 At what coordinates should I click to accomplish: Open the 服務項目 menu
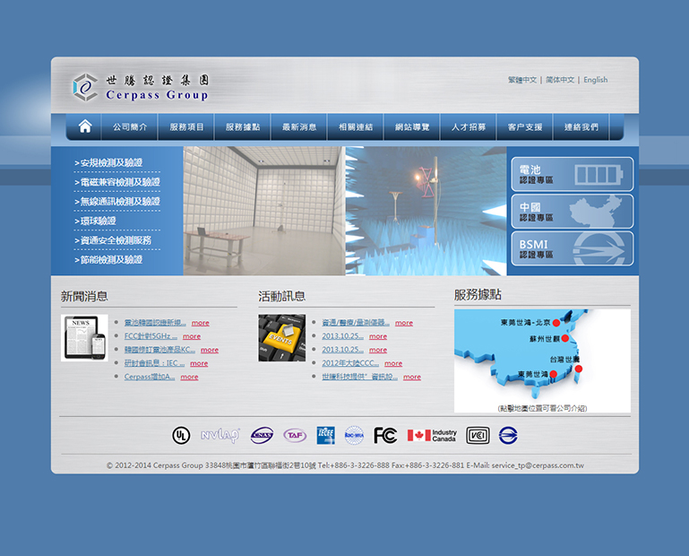click(186, 127)
